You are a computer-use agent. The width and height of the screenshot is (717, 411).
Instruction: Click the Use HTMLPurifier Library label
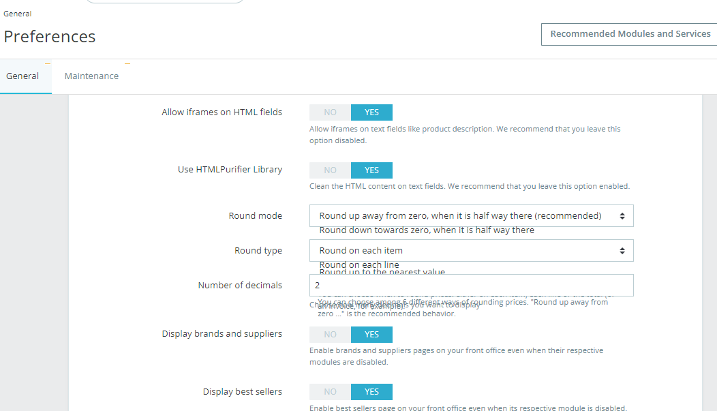(230, 170)
